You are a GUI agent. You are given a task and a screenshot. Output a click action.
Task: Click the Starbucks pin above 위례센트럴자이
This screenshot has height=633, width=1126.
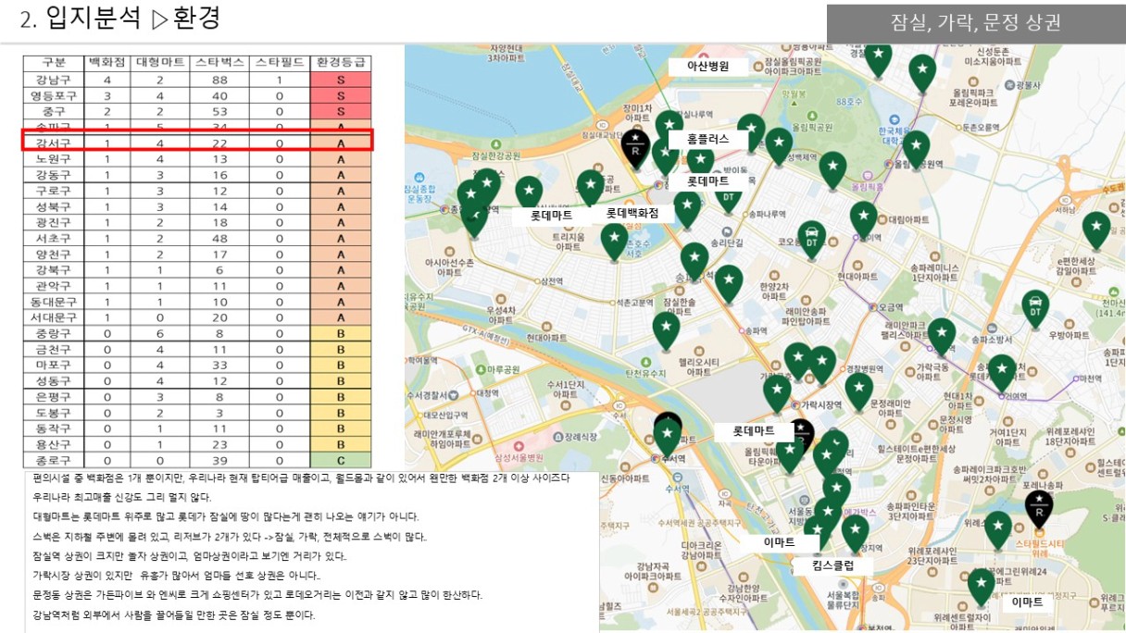pyautogui.click(x=981, y=586)
